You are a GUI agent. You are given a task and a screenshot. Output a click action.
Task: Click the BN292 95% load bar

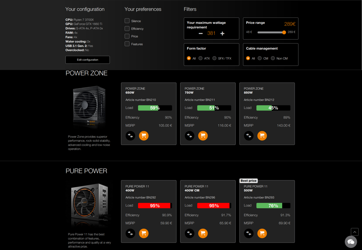[155, 206]
